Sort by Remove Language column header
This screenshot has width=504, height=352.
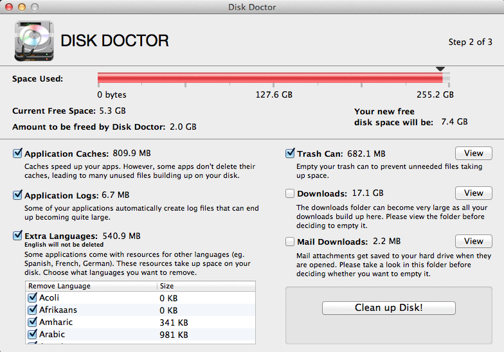(91, 286)
